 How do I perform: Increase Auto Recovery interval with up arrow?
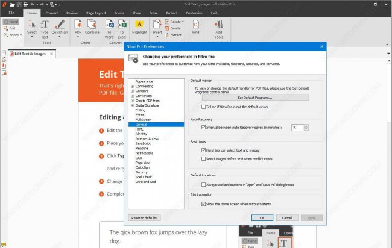[306, 126]
